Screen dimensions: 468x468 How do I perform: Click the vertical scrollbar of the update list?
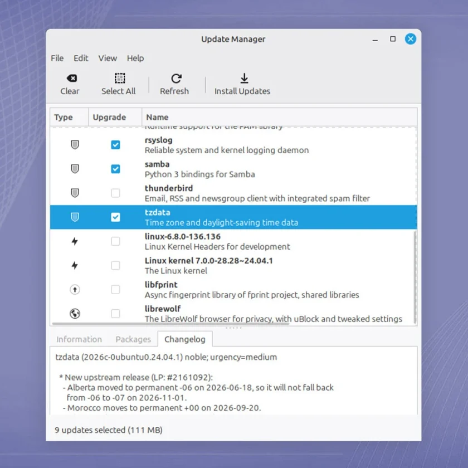(x=415, y=277)
